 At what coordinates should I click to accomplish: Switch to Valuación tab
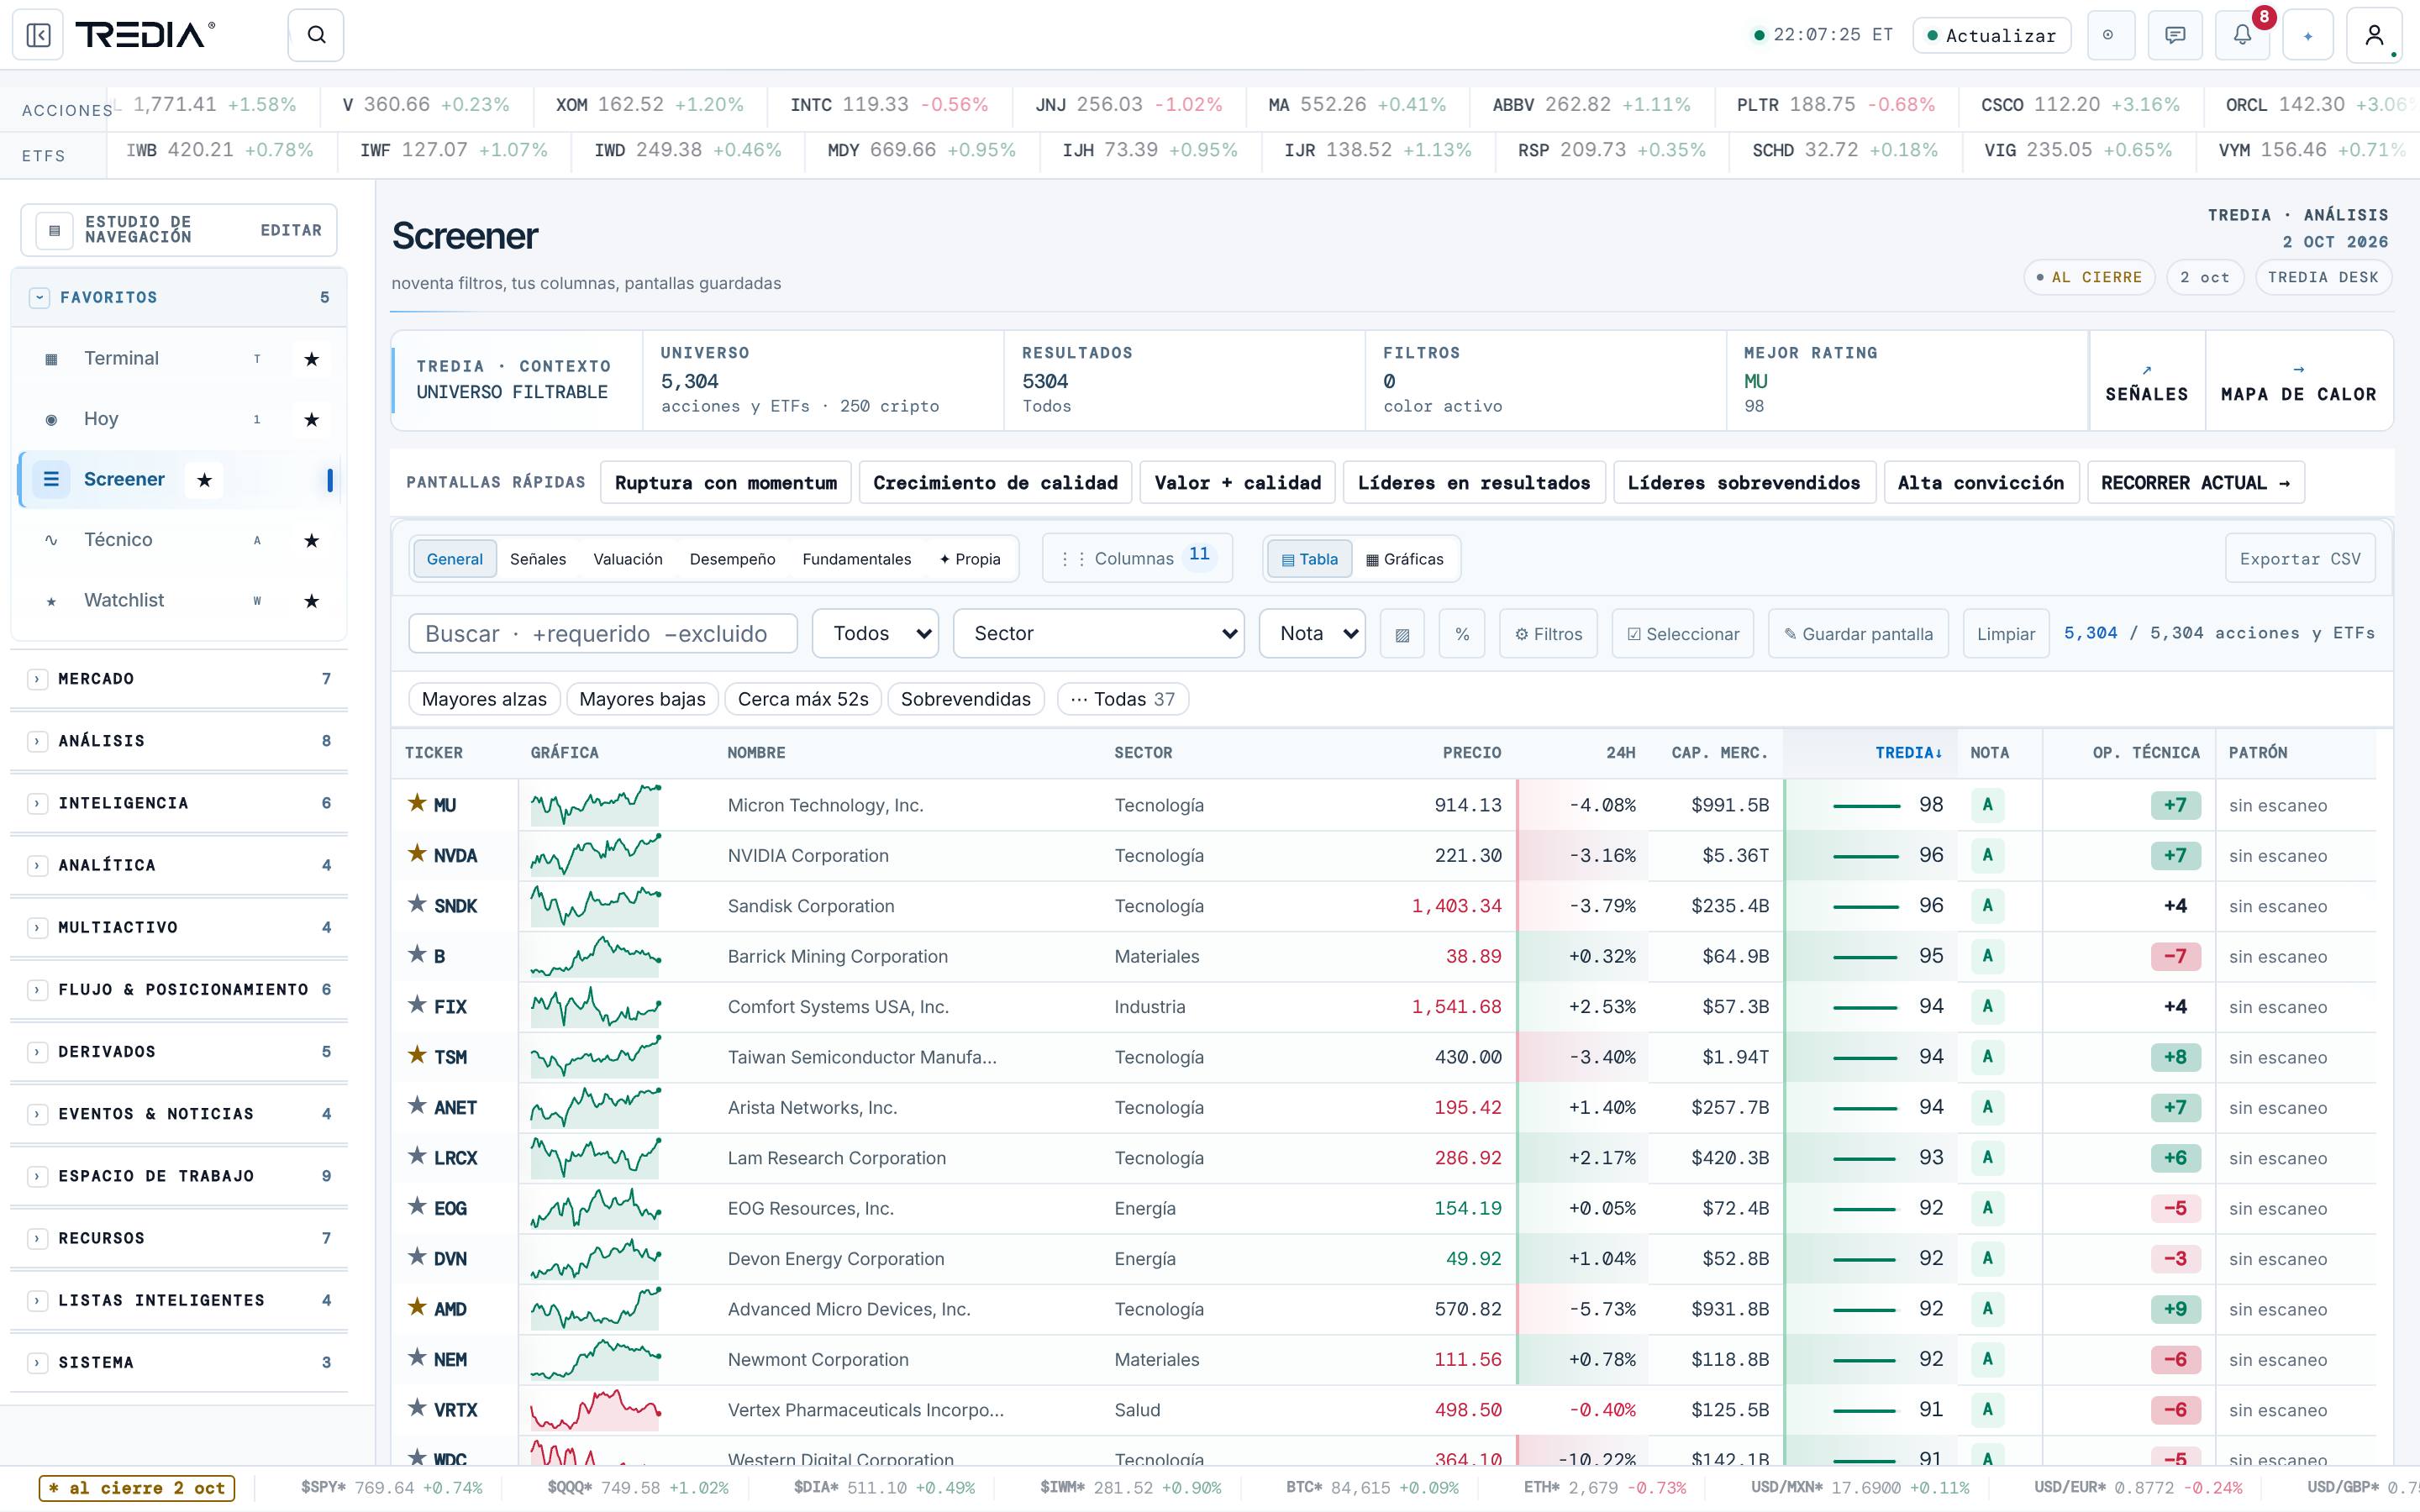point(628,559)
